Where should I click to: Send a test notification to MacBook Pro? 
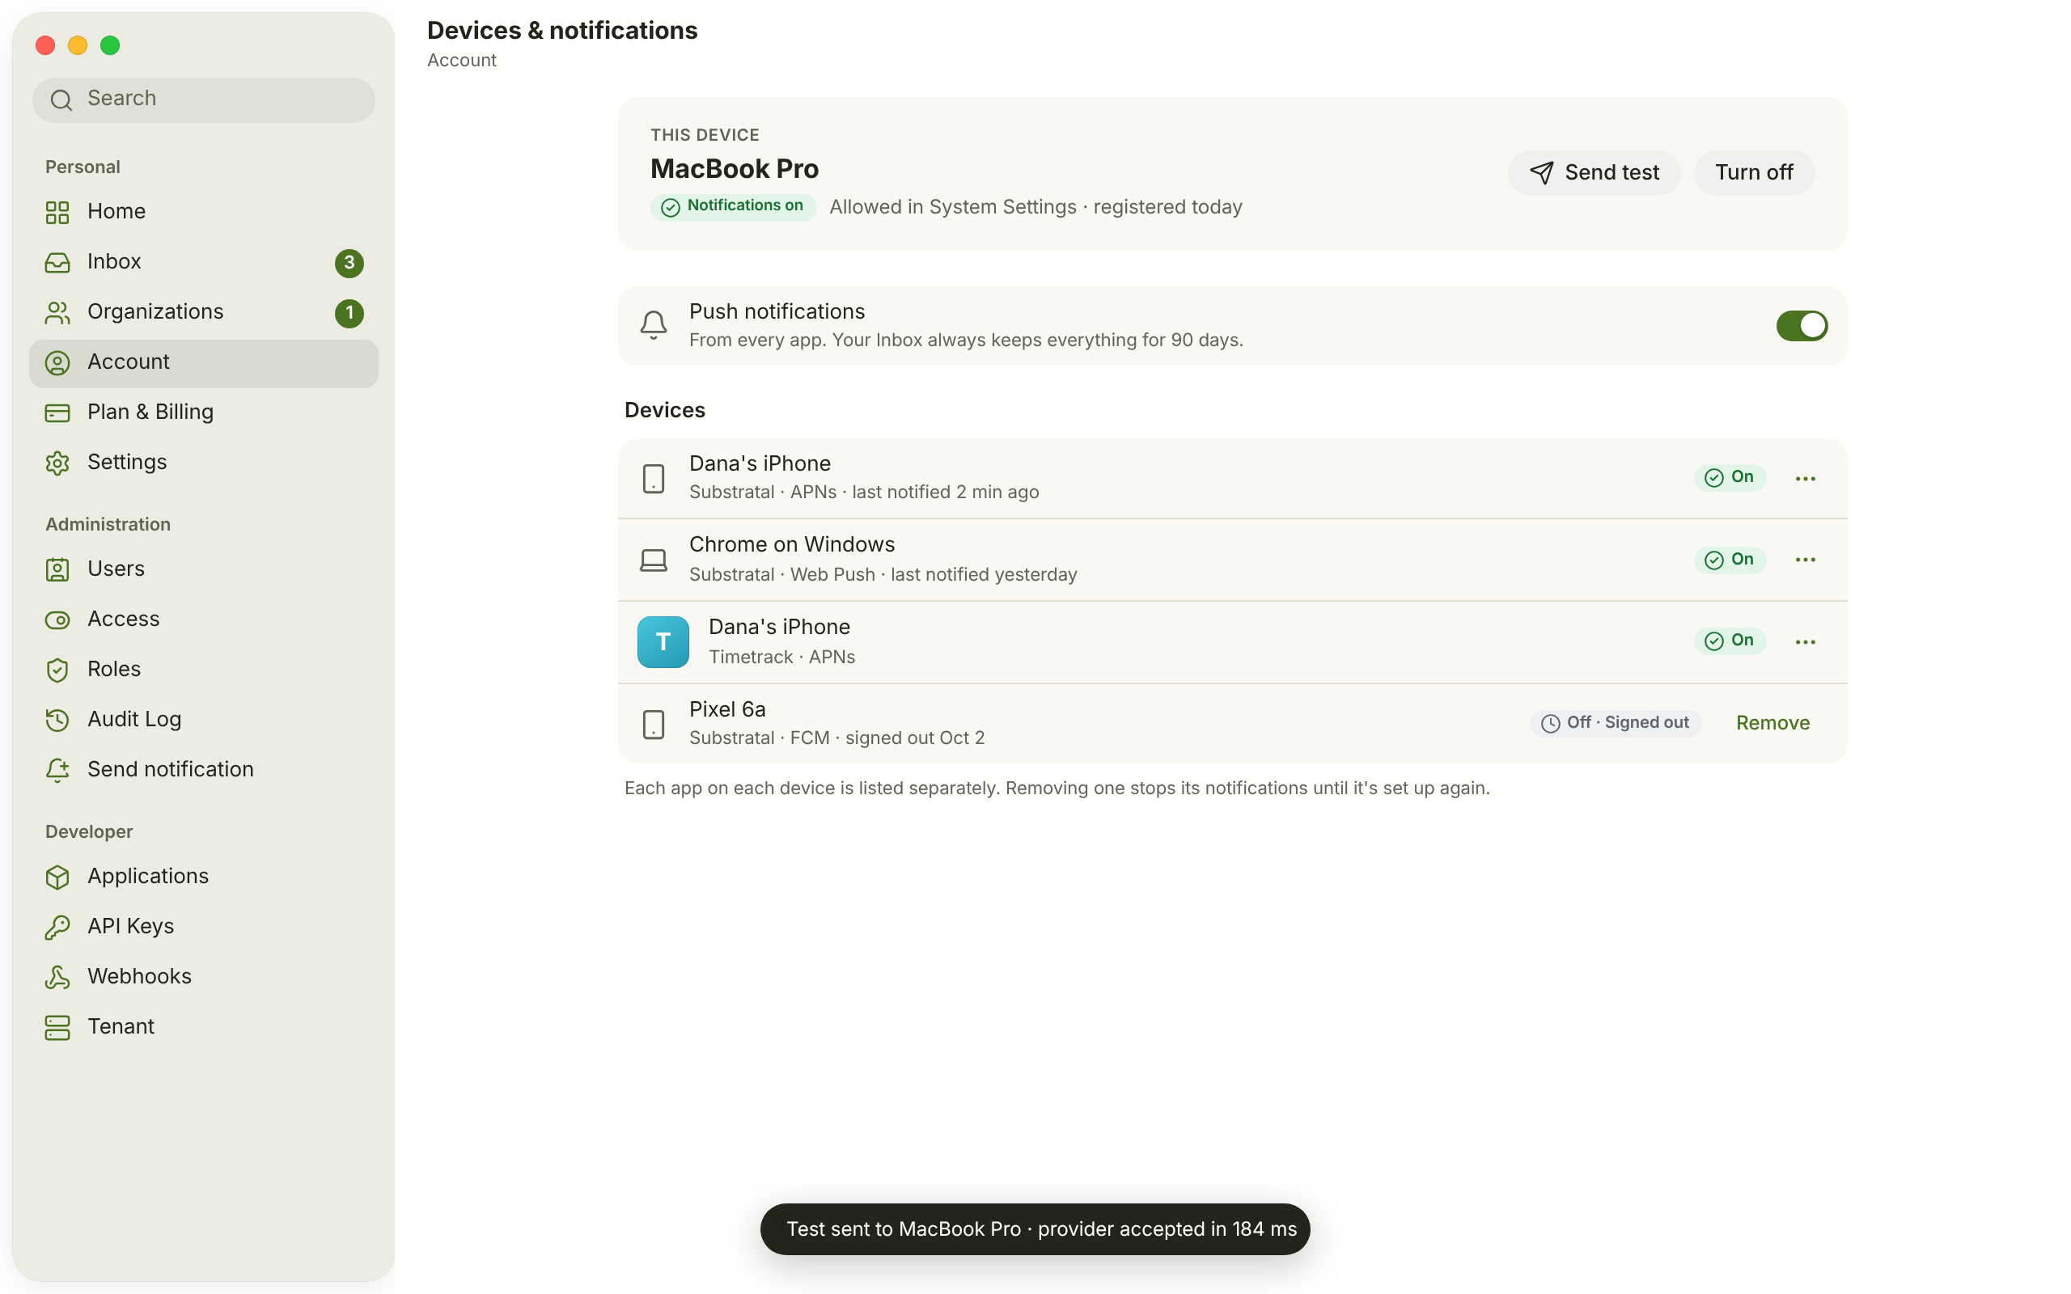1594,173
